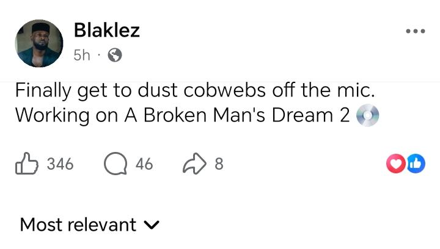
Task: Open Blaklez's profile picture
Action: pos(39,43)
